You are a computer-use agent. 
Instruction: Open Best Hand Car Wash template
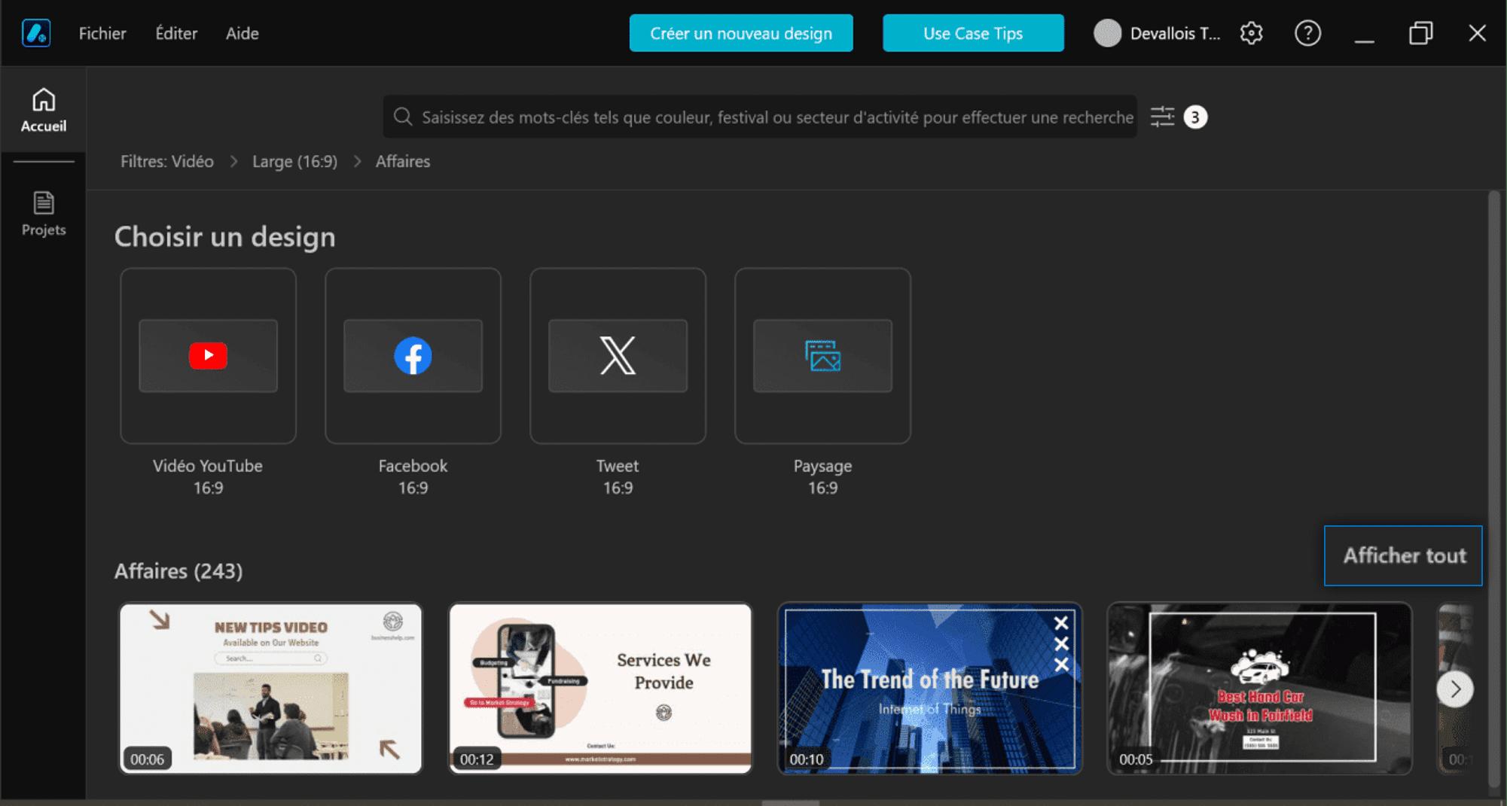tap(1259, 688)
